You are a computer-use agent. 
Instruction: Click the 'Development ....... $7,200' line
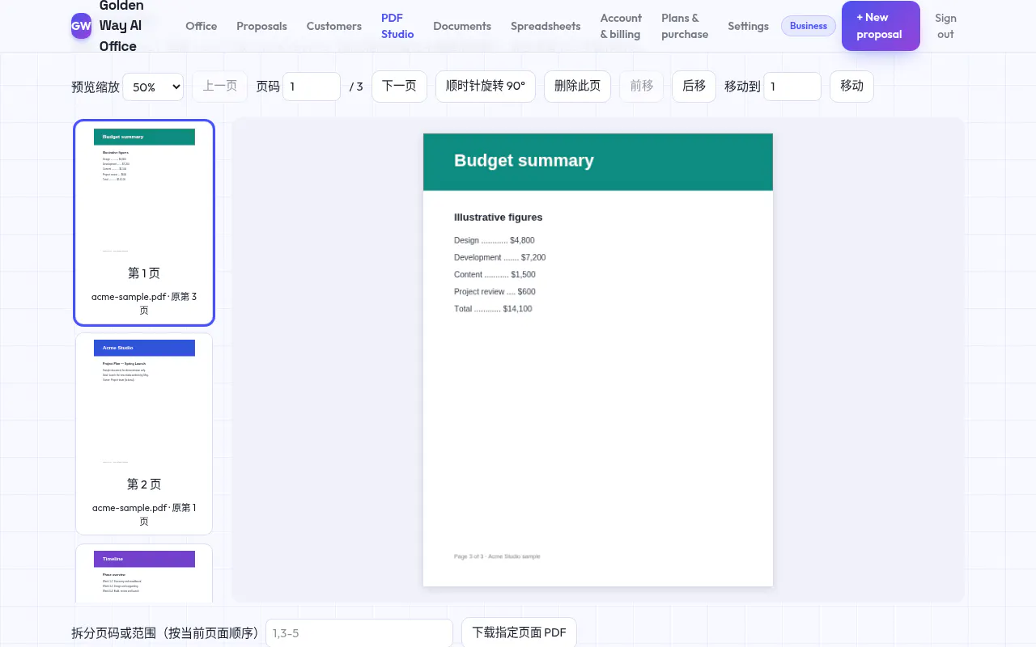click(x=499, y=257)
